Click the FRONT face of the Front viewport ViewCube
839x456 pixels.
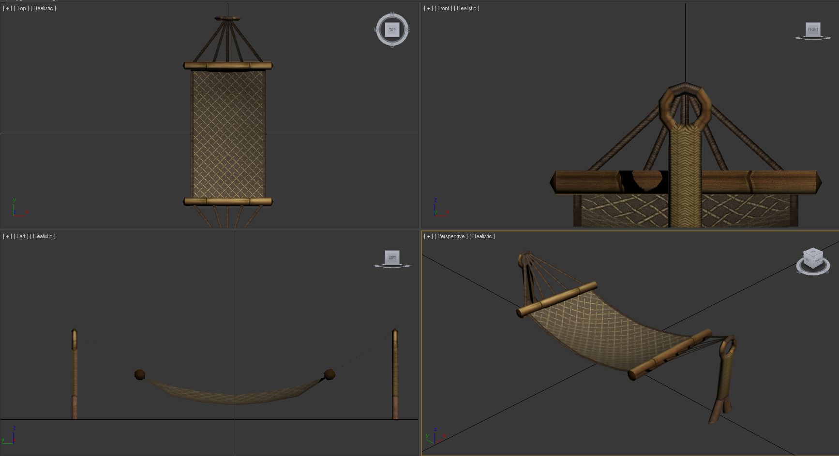pos(813,29)
